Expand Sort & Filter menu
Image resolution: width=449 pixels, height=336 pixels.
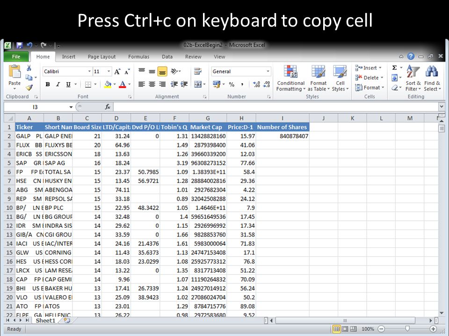[413, 78]
